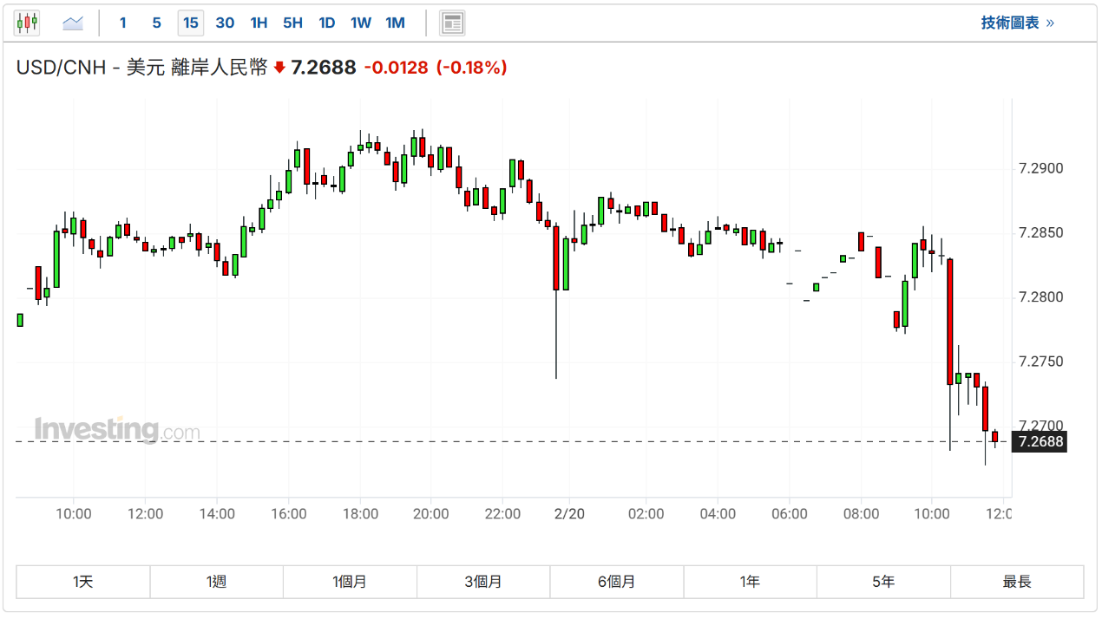Show the 5年 time range
1102x619 pixels.
point(883,582)
